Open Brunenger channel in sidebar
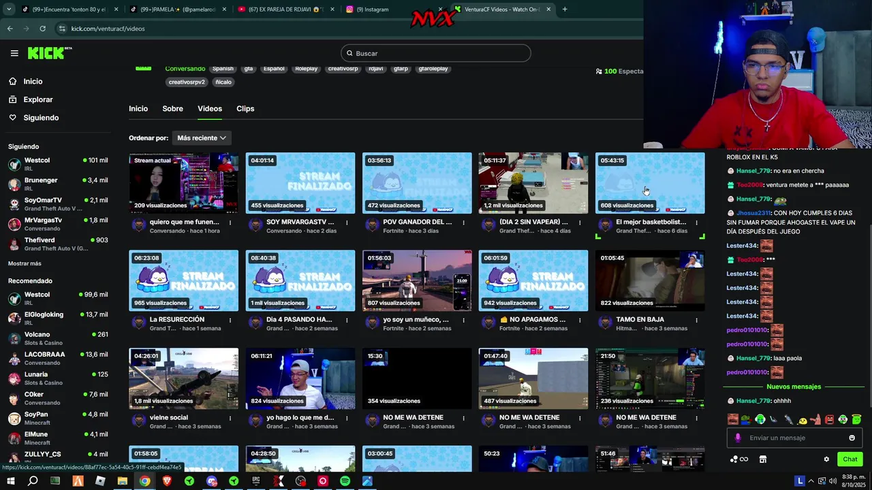The image size is (872, 490). pos(58,184)
